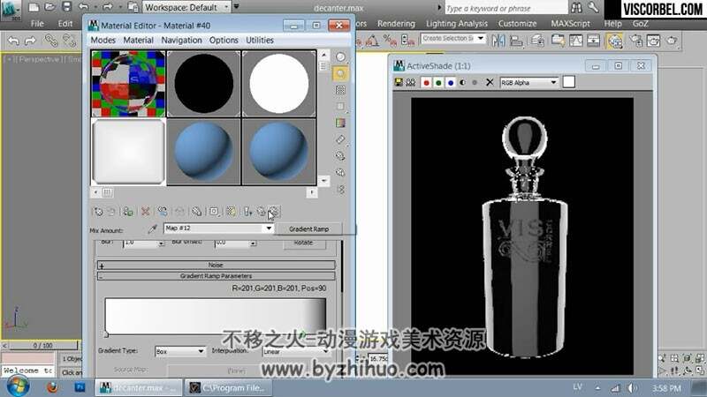
Task: Click Render Production teapot icon
Action: point(672,41)
